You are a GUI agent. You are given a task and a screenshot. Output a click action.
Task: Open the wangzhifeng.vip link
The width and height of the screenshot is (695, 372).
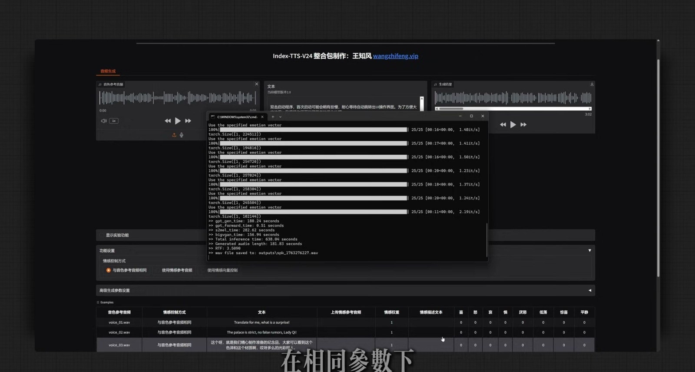395,56
